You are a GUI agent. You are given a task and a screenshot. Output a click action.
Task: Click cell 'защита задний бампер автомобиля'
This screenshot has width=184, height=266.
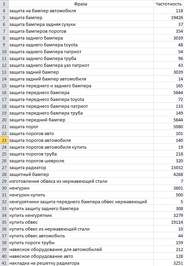pyautogui.click(x=81, y=79)
